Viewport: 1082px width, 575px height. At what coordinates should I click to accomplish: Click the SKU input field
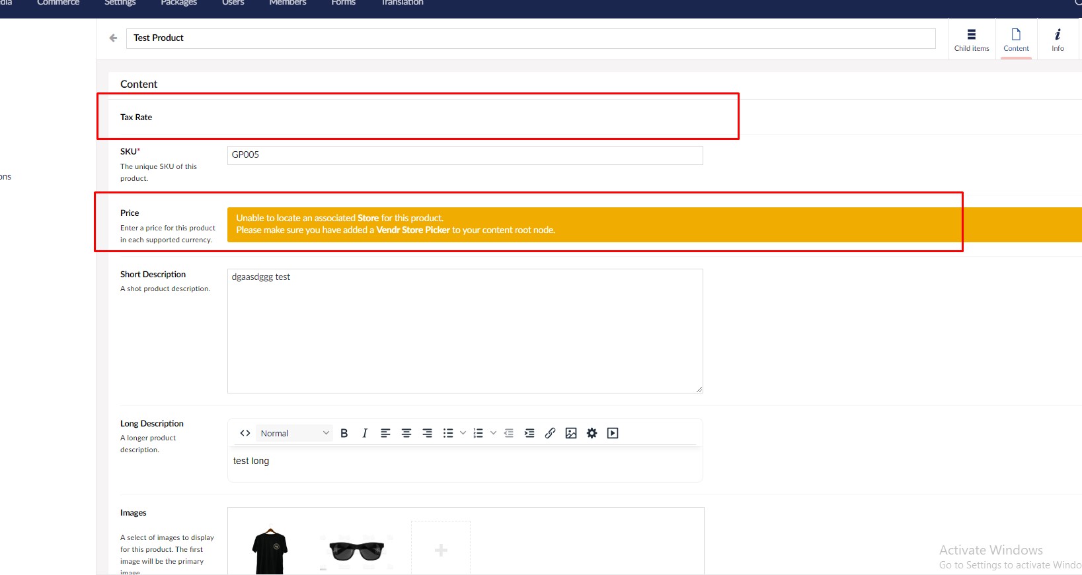point(465,155)
